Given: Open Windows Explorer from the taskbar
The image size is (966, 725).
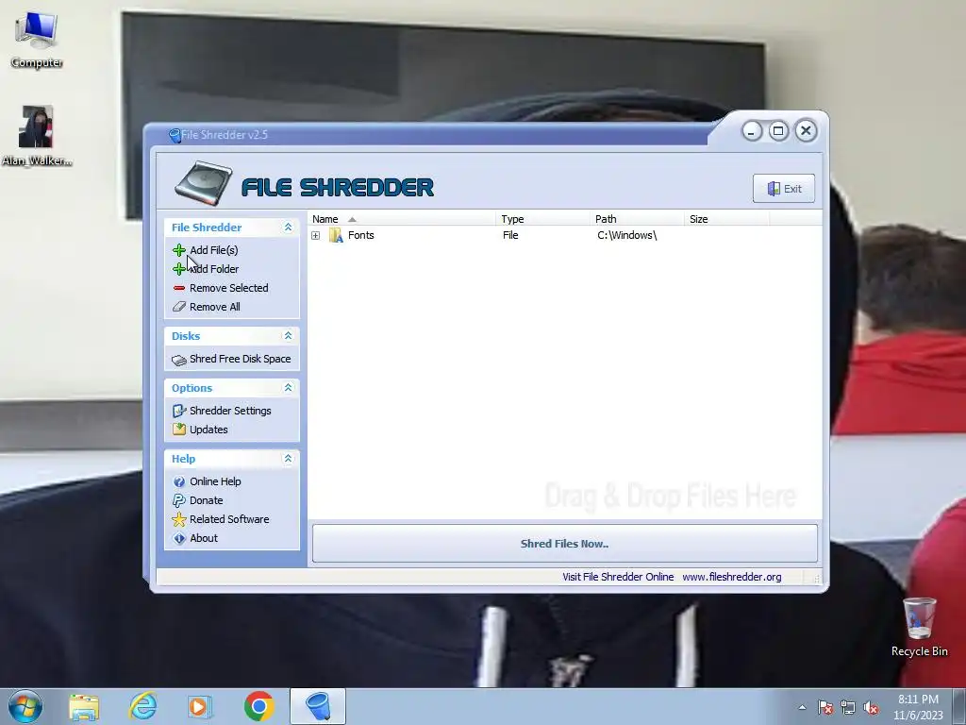Looking at the screenshot, I should pos(84,706).
